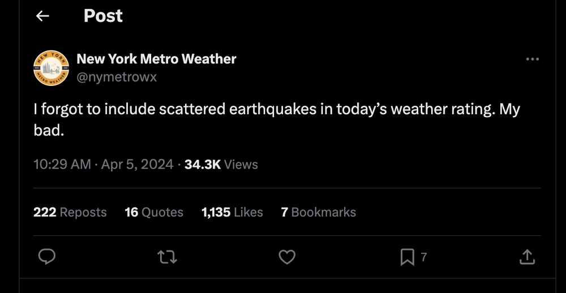
Task: Click the New York Metro Weather display name
Action: point(156,59)
